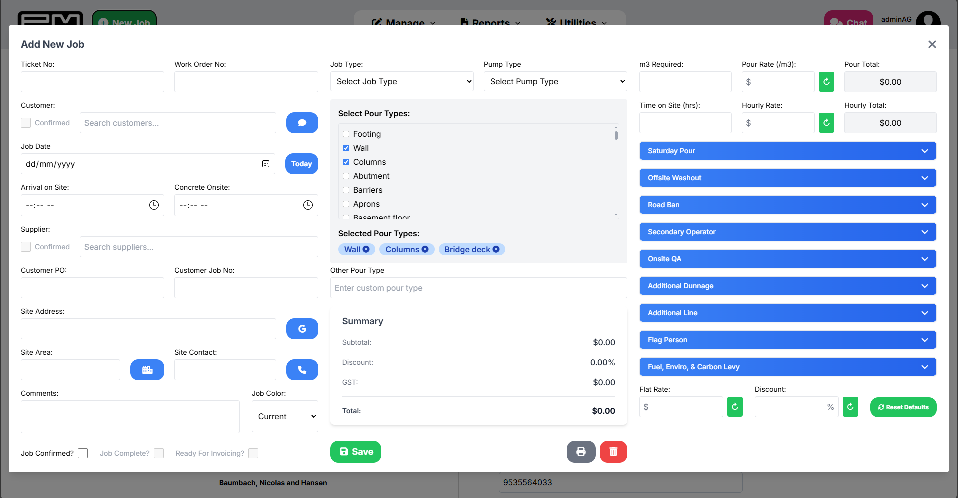
Task: Click the red trash delete icon button
Action: 613,452
